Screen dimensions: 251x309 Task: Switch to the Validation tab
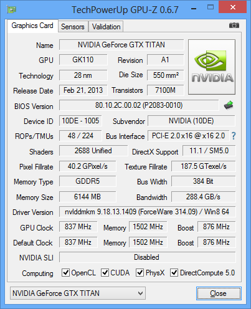coord(106,27)
